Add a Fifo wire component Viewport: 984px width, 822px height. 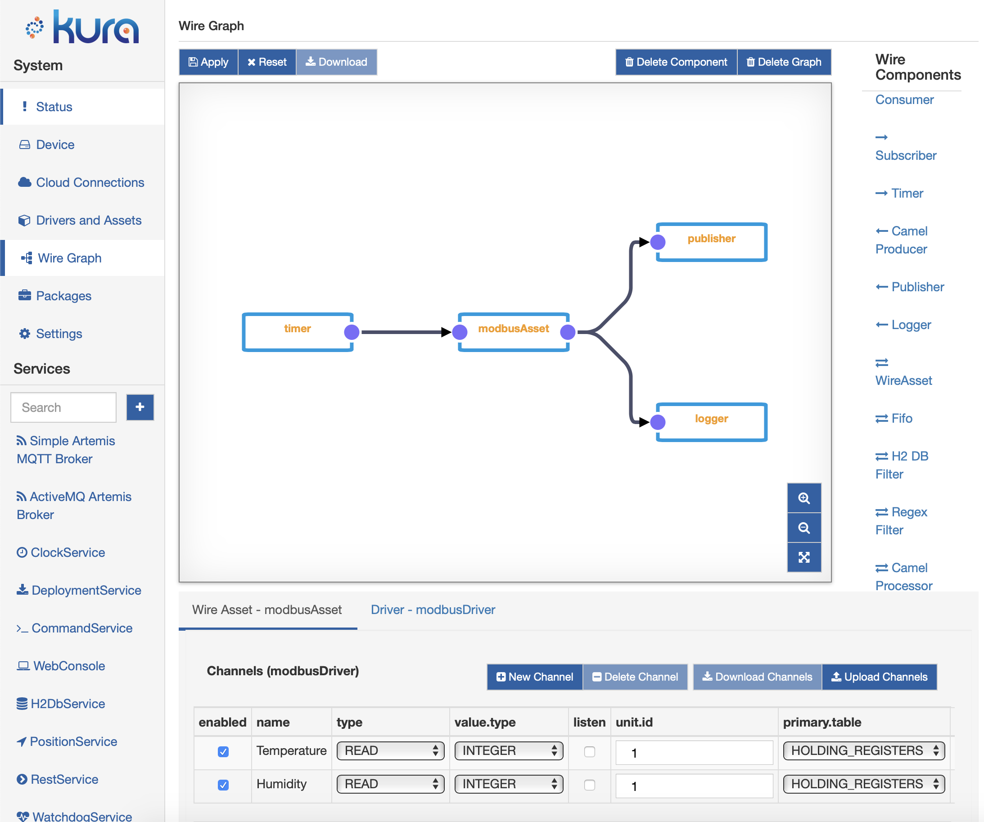point(894,418)
